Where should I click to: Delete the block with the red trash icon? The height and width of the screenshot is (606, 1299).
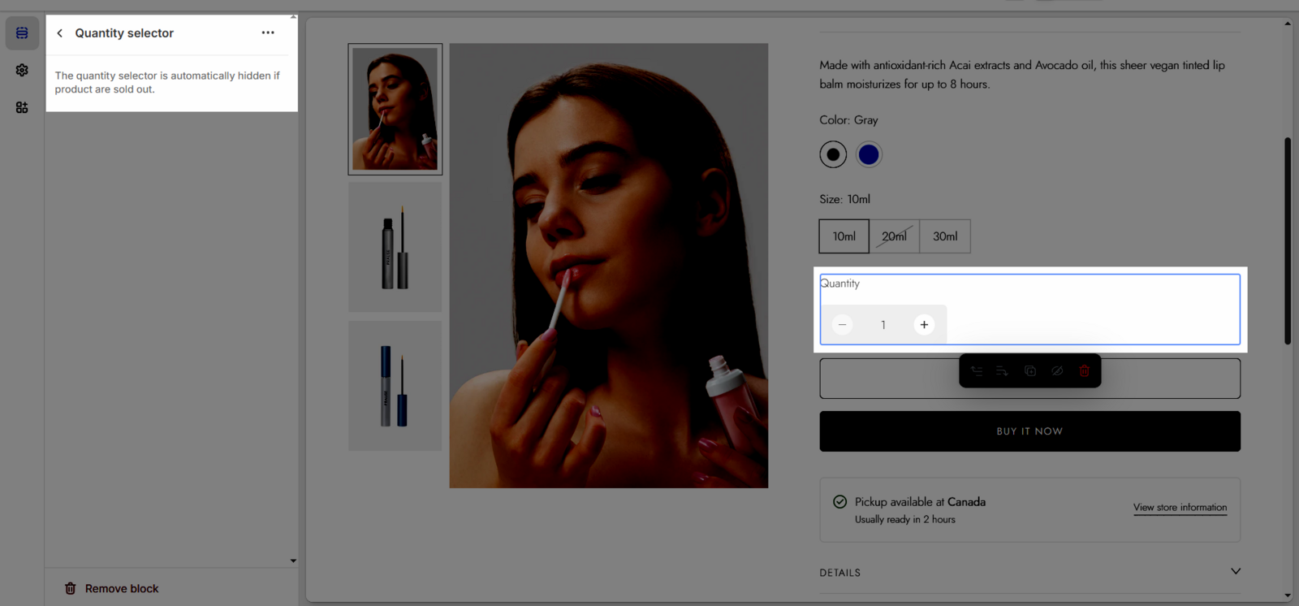[x=1085, y=371]
